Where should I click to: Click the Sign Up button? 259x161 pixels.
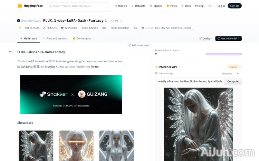coord(234,6)
